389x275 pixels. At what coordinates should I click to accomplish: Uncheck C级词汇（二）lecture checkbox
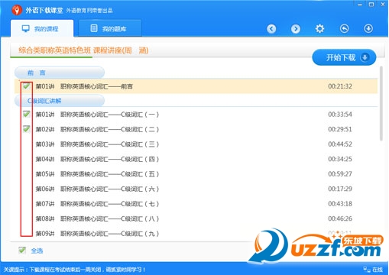click(26, 129)
